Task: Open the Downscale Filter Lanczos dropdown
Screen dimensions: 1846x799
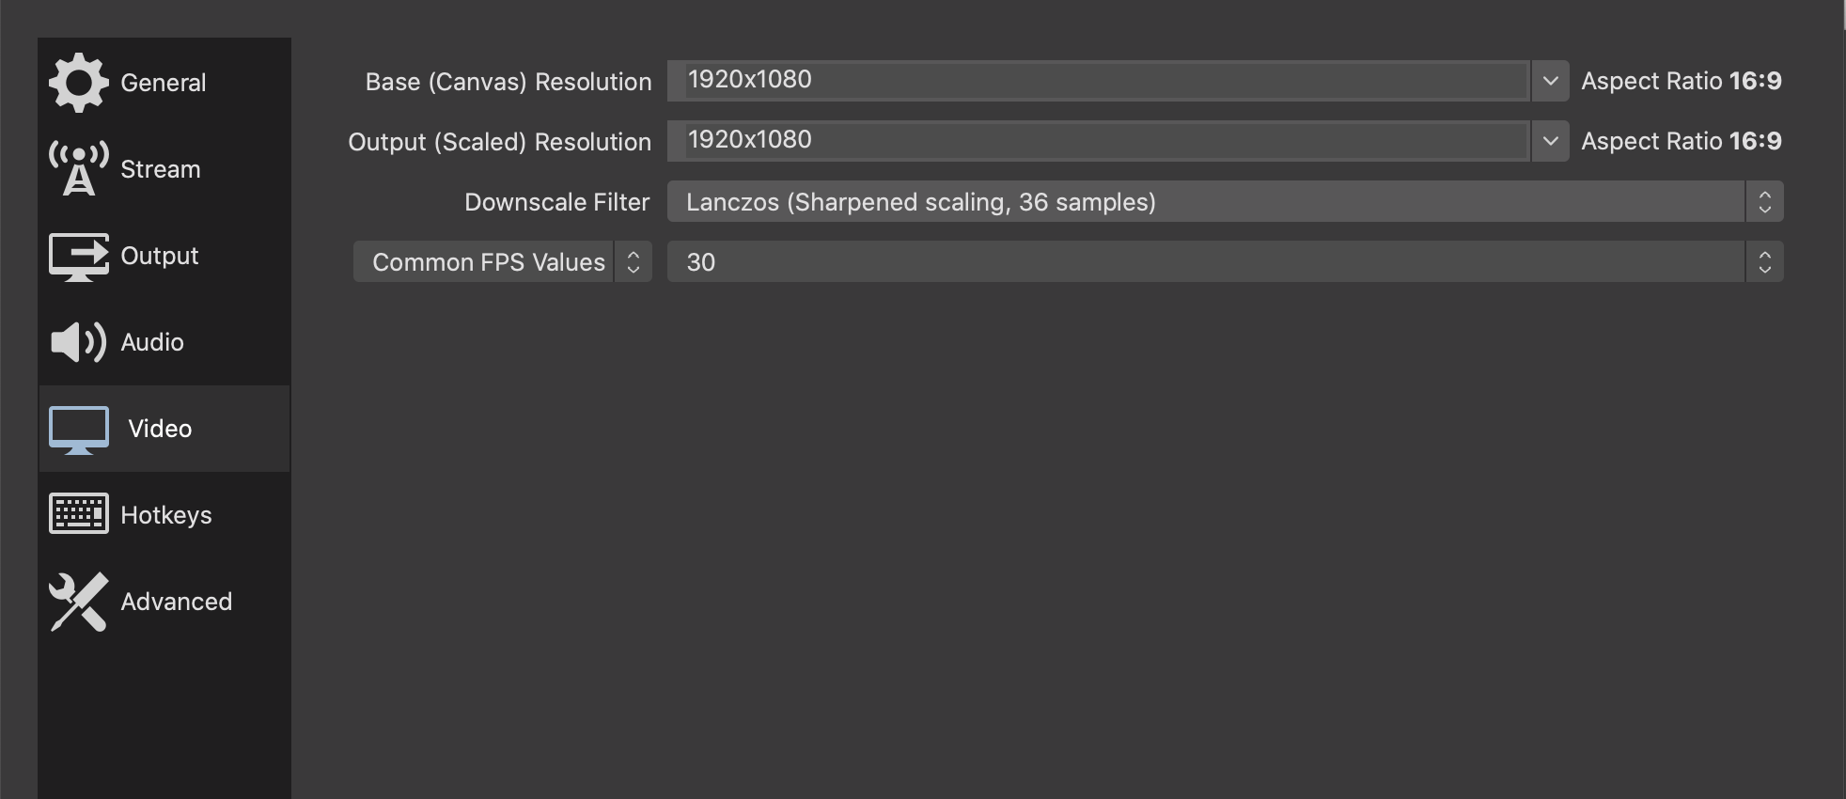Action: click(1224, 202)
